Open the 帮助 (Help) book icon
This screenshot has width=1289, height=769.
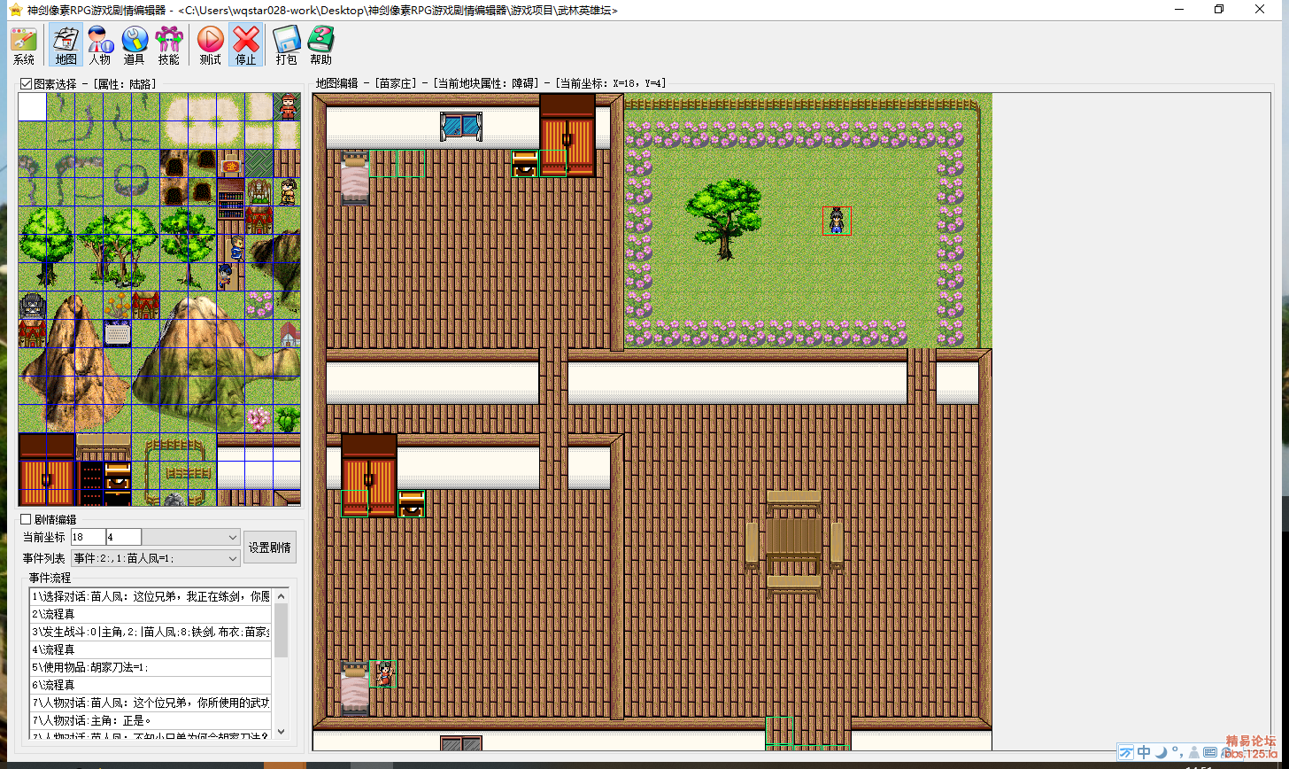pos(320,46)
